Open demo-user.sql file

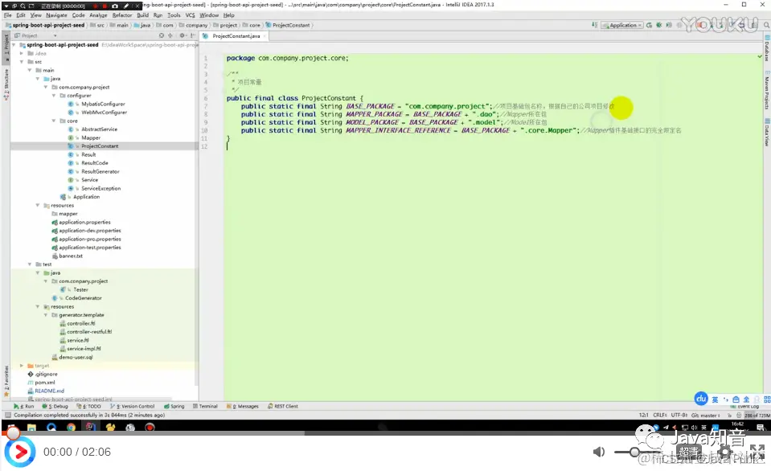pyautogui.click(x=76, y=358)
